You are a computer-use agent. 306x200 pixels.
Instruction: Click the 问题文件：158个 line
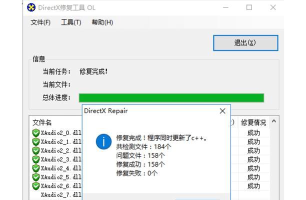pos(140,155)
